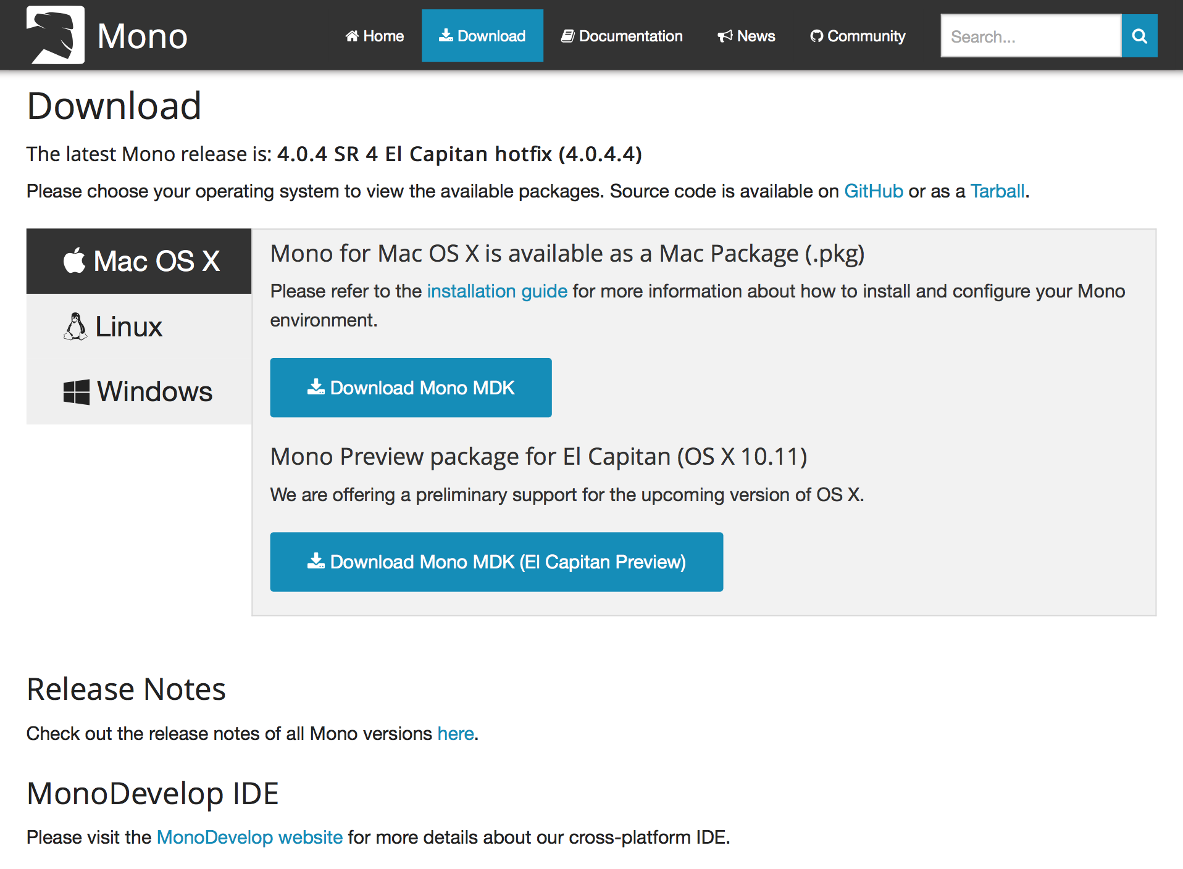Click the Mono brand name text
The height and width of the screenshot is (869, 1183).
[x=142, y=36]
